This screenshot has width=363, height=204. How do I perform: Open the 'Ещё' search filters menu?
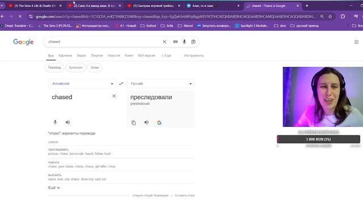pyautogui.click(x=166, y=56)
